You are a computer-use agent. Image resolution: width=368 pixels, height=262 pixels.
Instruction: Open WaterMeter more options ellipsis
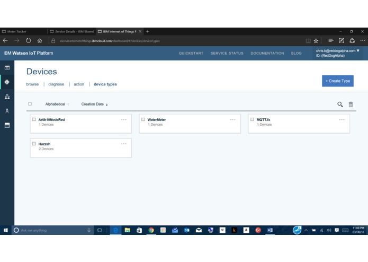pos(233,119)
